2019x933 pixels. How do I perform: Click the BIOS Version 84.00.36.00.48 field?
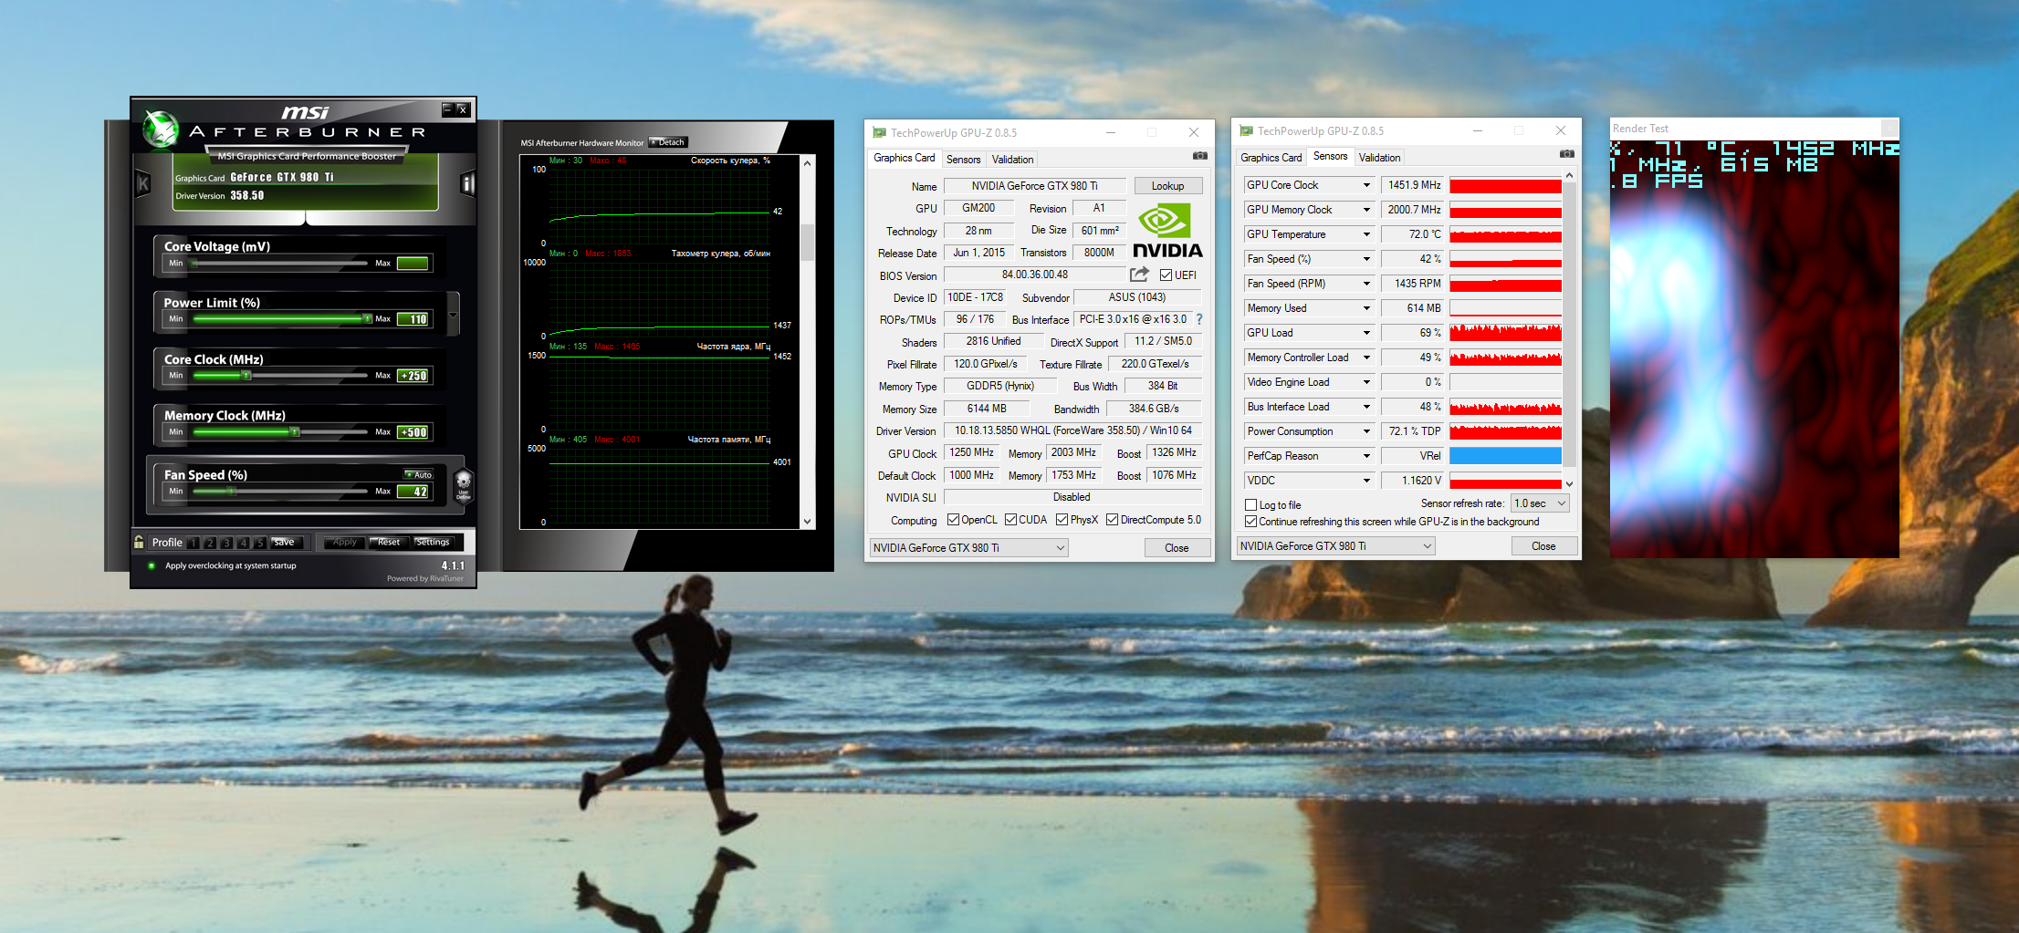click(1035, 275)
